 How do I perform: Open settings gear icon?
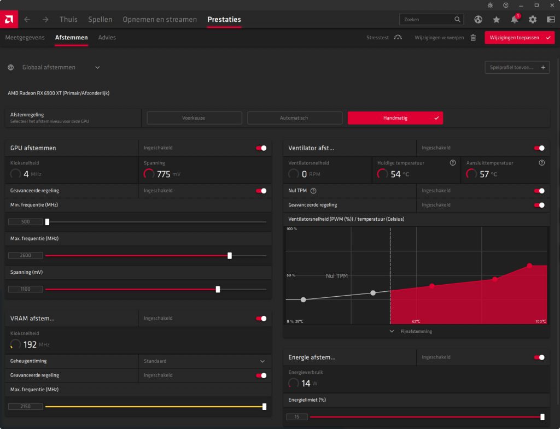[533, 20]
